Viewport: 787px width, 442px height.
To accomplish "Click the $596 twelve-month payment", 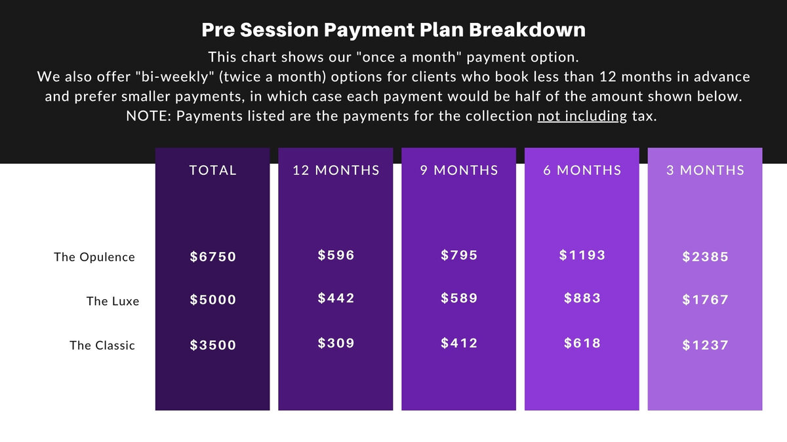I will [x=336, y=255].
